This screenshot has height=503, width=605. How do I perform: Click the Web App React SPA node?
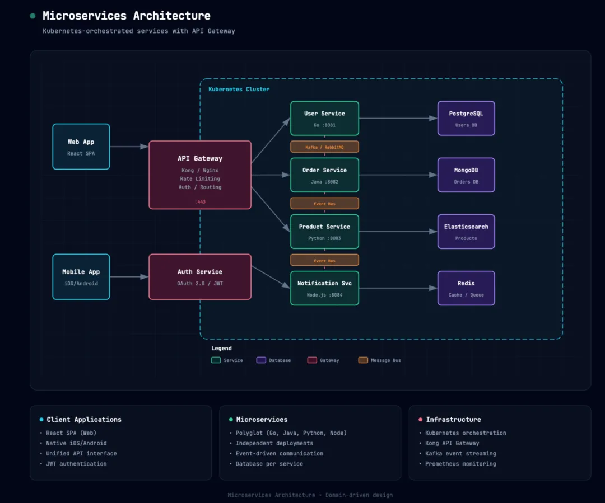[81, 147]
